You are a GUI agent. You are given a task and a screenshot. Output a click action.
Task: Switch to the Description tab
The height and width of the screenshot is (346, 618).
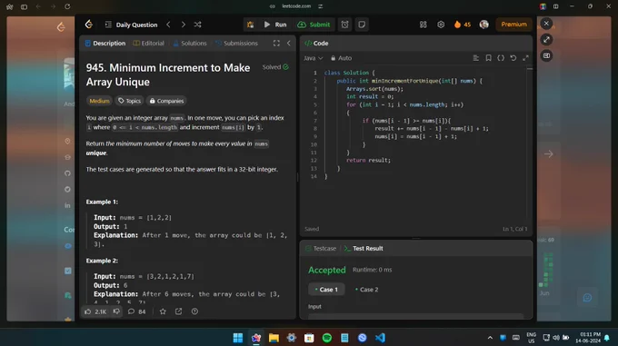click(105, 44)
